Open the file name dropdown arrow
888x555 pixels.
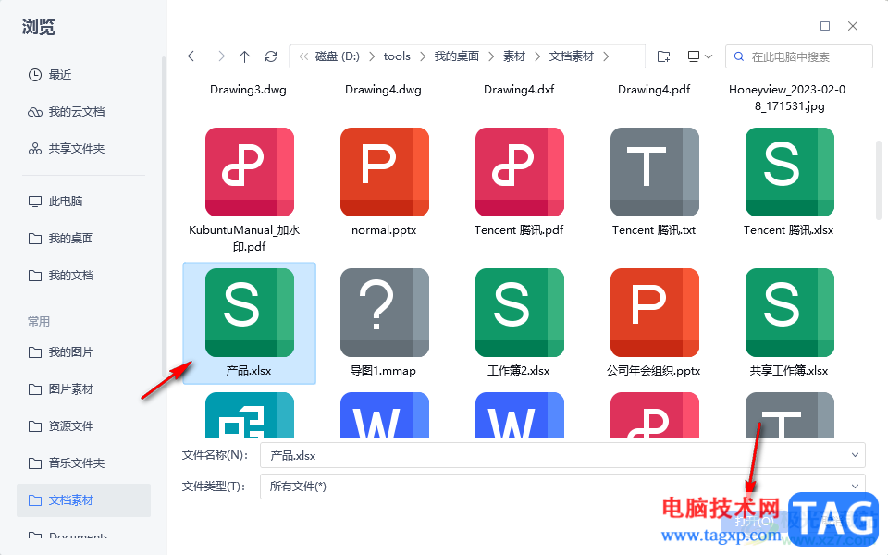[855, 455]
